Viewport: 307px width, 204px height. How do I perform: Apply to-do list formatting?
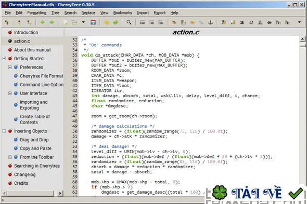[161, 22]
